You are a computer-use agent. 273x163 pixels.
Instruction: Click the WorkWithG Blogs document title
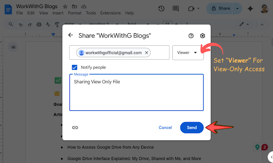pos(37,6)
